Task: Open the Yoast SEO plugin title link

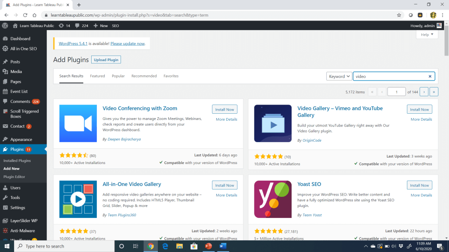Action: pos(309,184)
